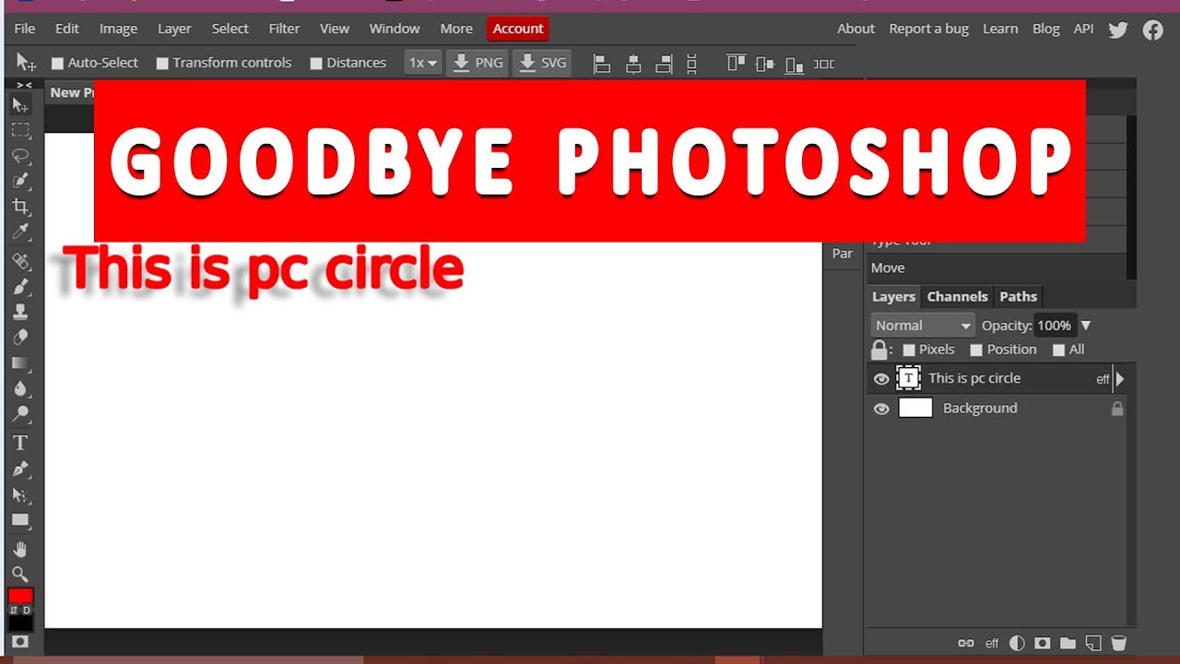Open the Normal blend mode dropdown
The width and height of the screenshot is (1180, 664).
click(923, 326)
